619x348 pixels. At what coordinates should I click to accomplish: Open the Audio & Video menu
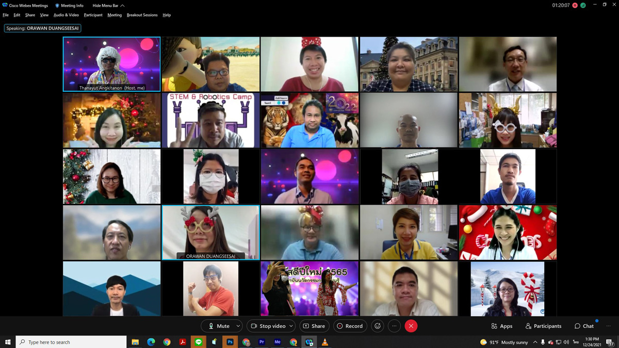[x=66, y=15]
